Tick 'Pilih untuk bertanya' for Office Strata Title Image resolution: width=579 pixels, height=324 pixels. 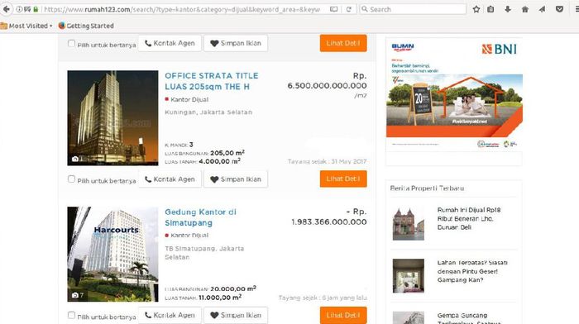coord(71,179)
